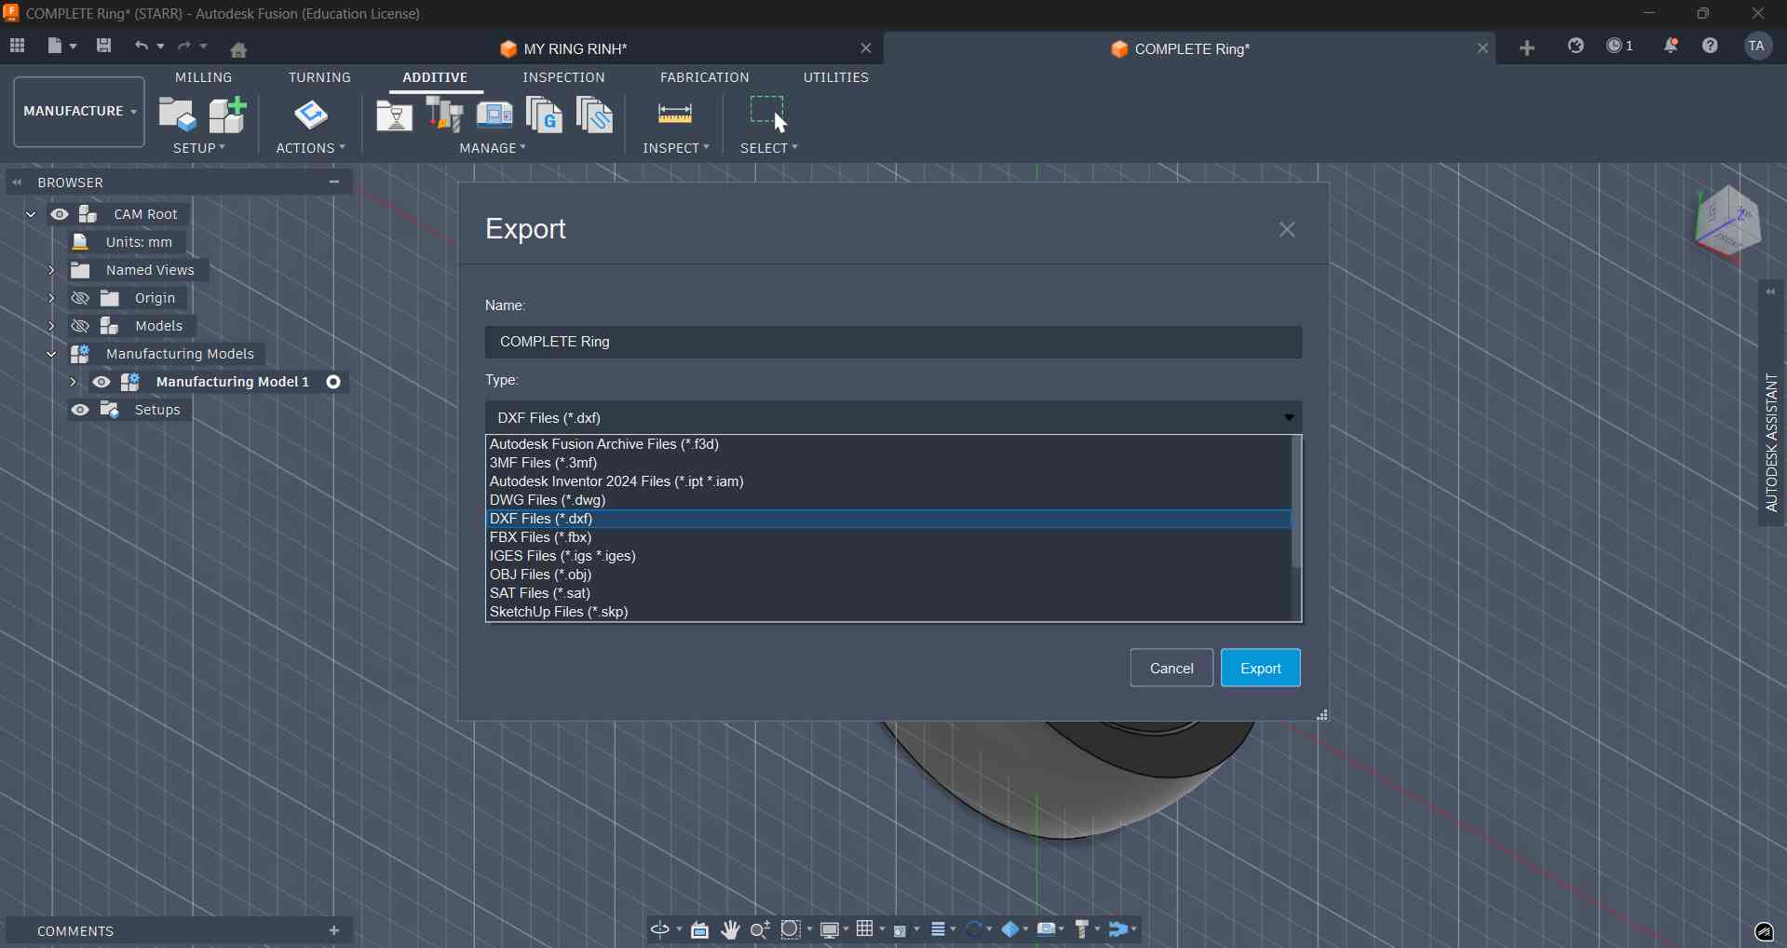Collapse the Manufacturing Models node
The image size is (1787, 948).
(x=51, y=354)
